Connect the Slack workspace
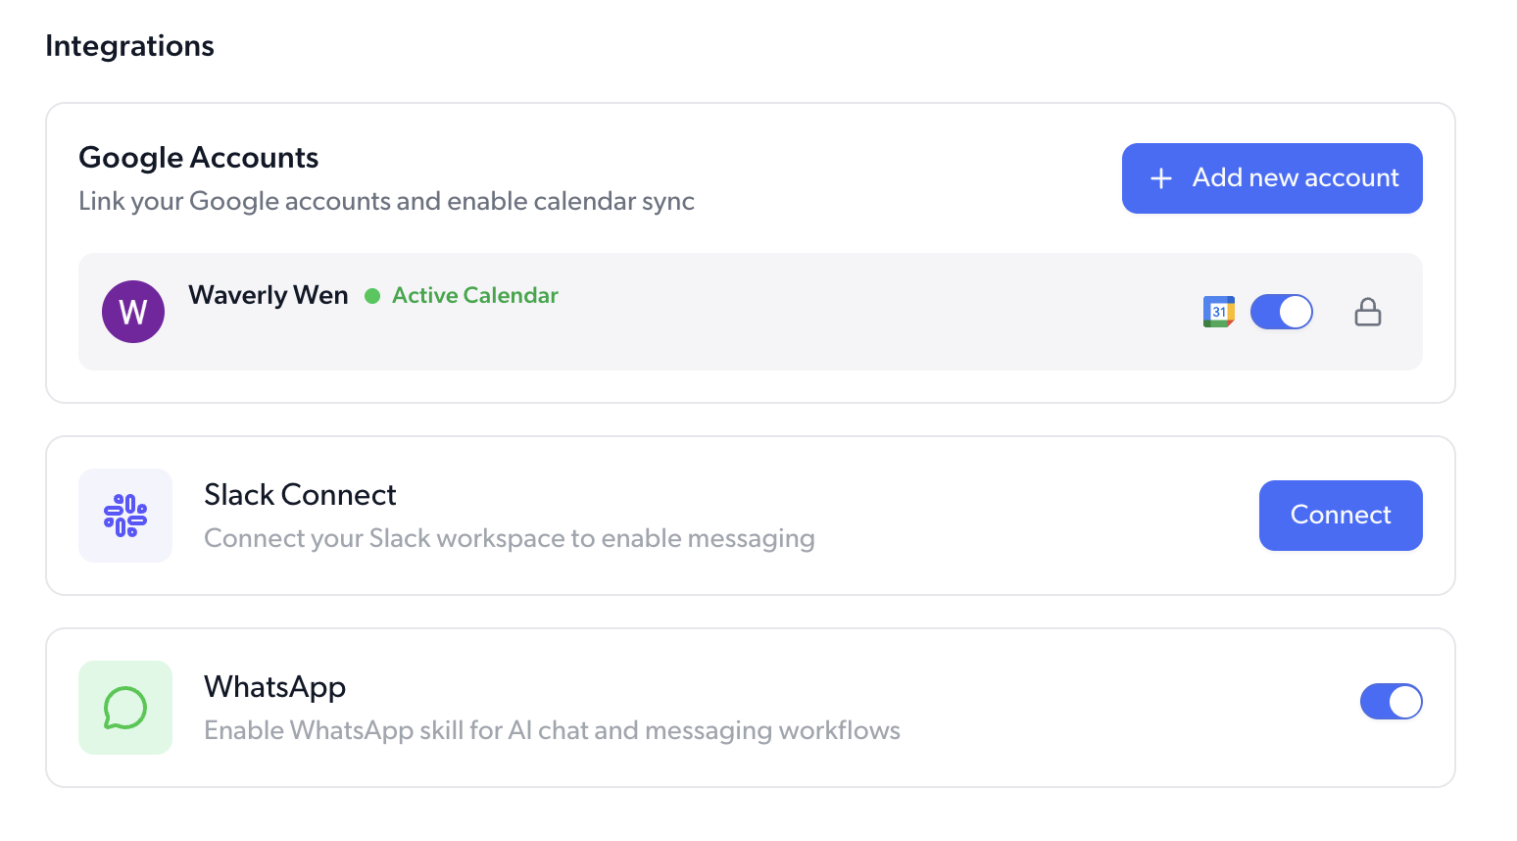The image size is (1517, 841). pos(1341,516)
